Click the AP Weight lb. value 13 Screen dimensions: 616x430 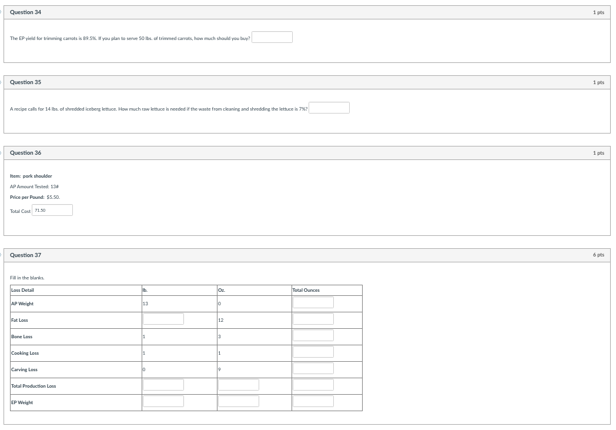pyautogui.click(x=145, y=304)
